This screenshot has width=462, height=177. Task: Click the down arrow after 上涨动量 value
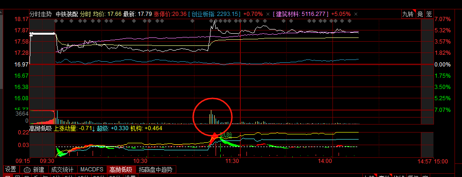point(94,128)
